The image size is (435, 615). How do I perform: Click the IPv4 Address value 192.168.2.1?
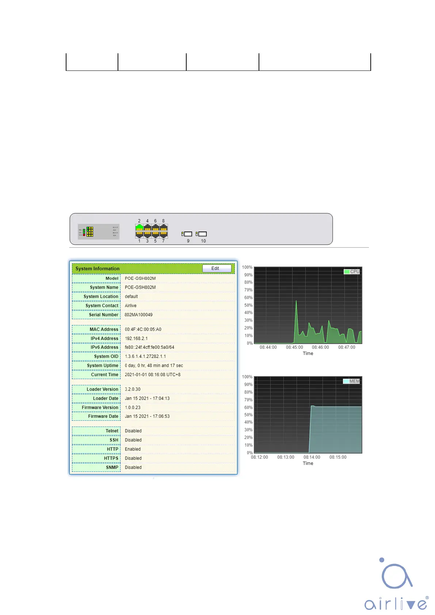136,339
